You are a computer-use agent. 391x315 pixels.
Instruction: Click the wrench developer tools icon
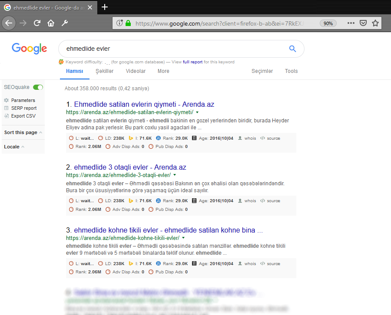[65, 23]
